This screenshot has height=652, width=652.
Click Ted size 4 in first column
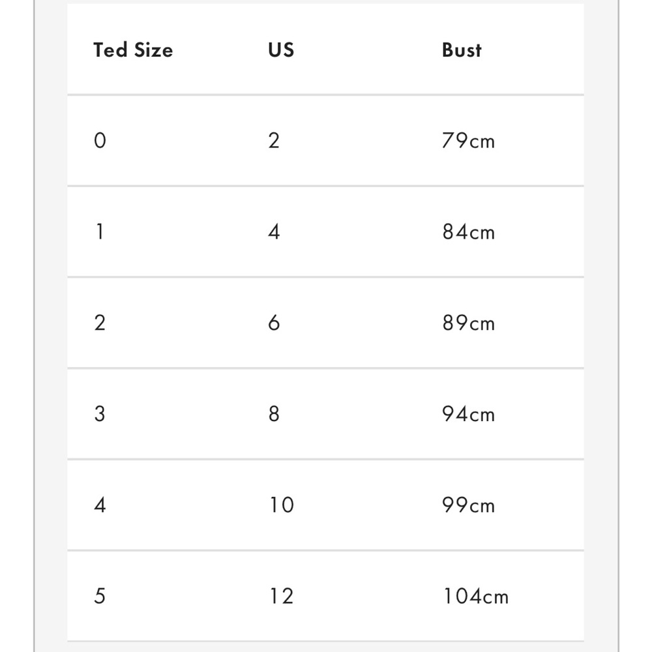pos(100,505)
